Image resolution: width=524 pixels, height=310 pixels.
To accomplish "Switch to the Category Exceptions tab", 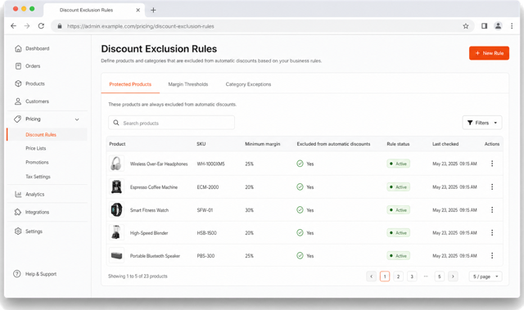I will coord(248,84).
